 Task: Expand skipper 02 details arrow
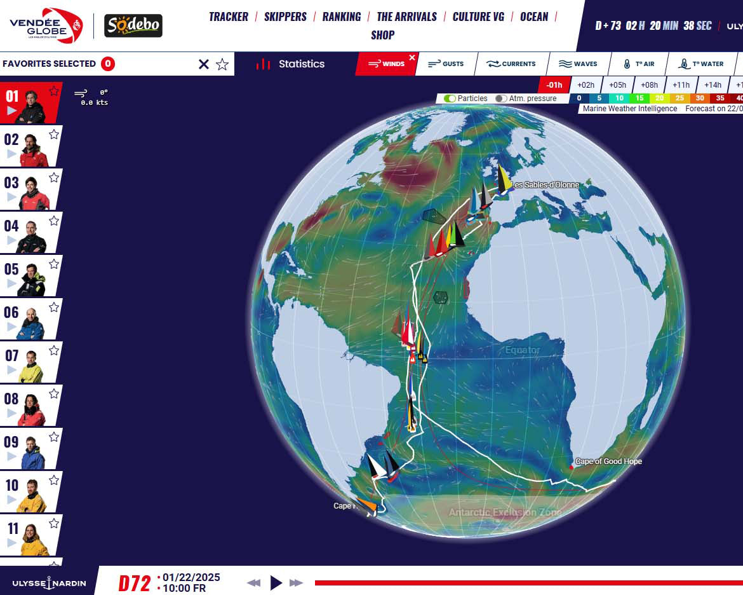[11, 154]
